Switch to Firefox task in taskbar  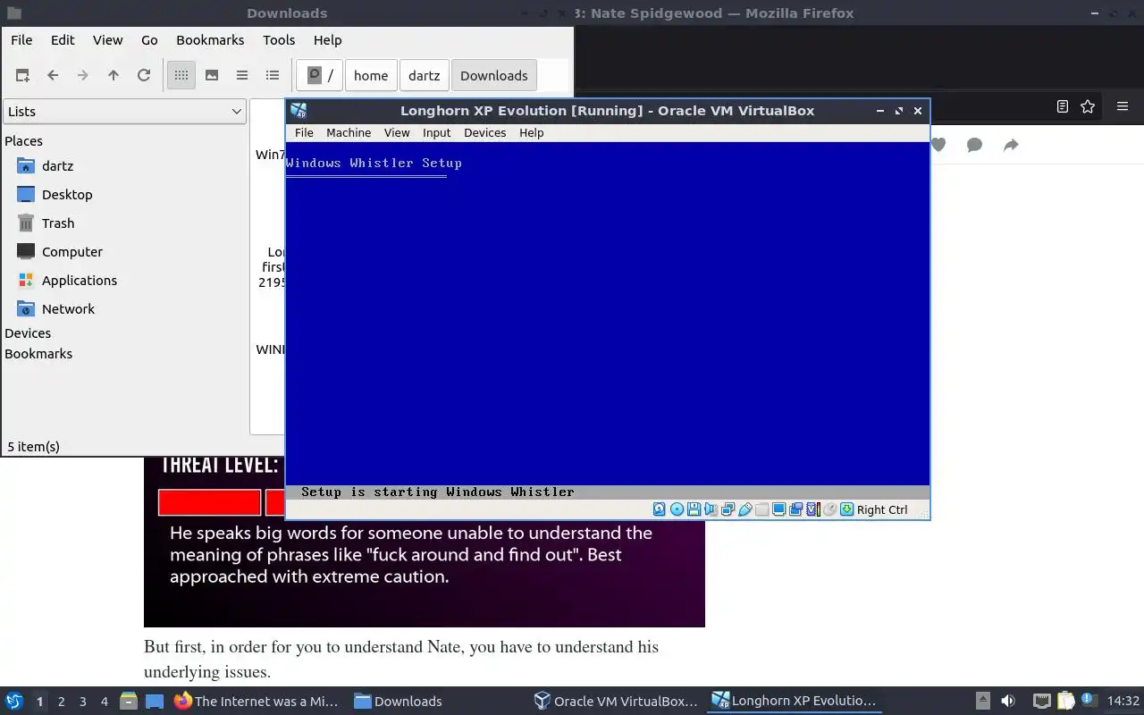coord(257,701)
